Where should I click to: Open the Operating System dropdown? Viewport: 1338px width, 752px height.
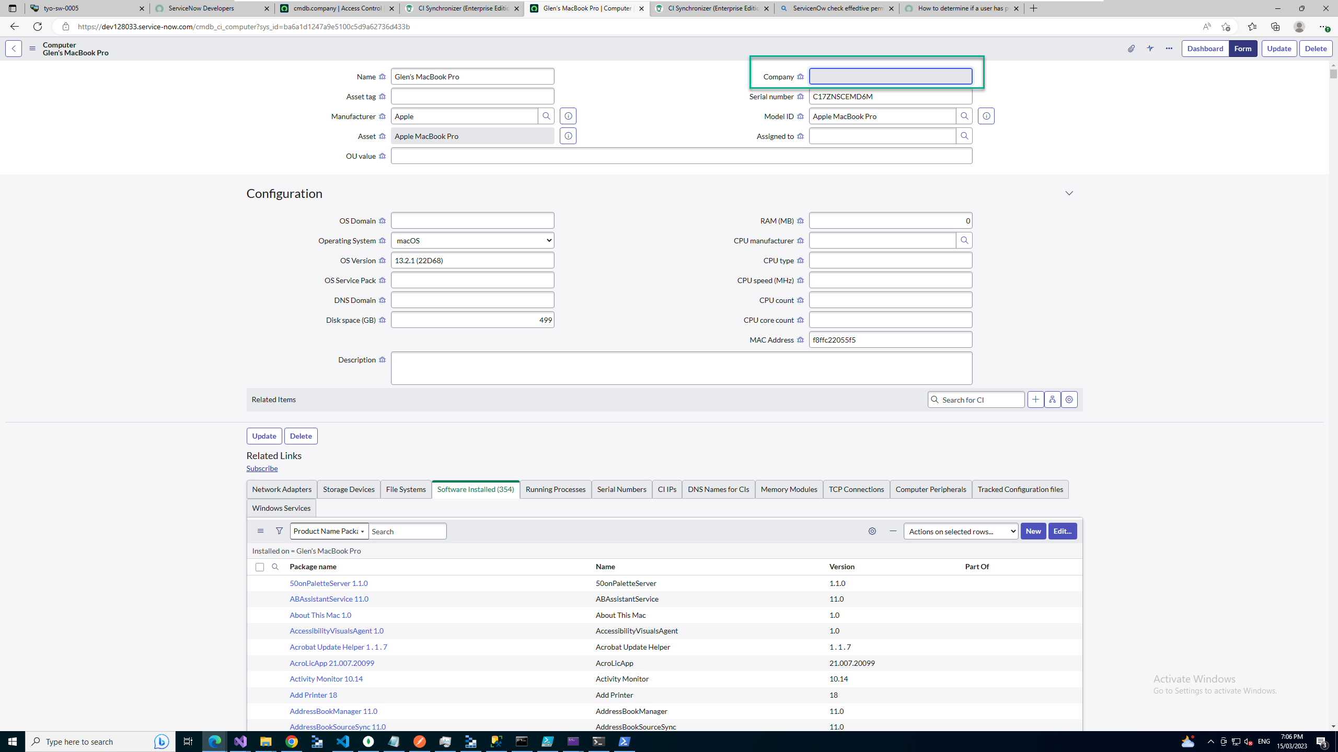coord(472,240)
